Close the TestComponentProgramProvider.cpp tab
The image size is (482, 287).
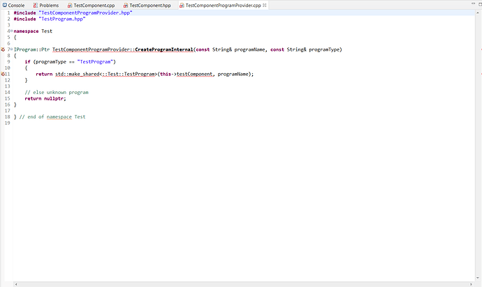264,5
